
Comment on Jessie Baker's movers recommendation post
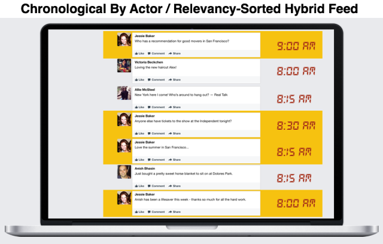click(x=156, y=53)
